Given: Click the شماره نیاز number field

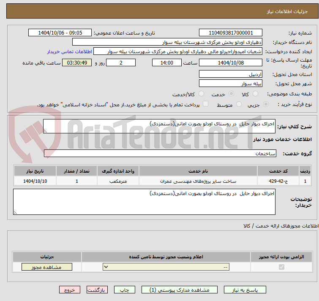Looking at the screenshot, I should click(230, 33).
